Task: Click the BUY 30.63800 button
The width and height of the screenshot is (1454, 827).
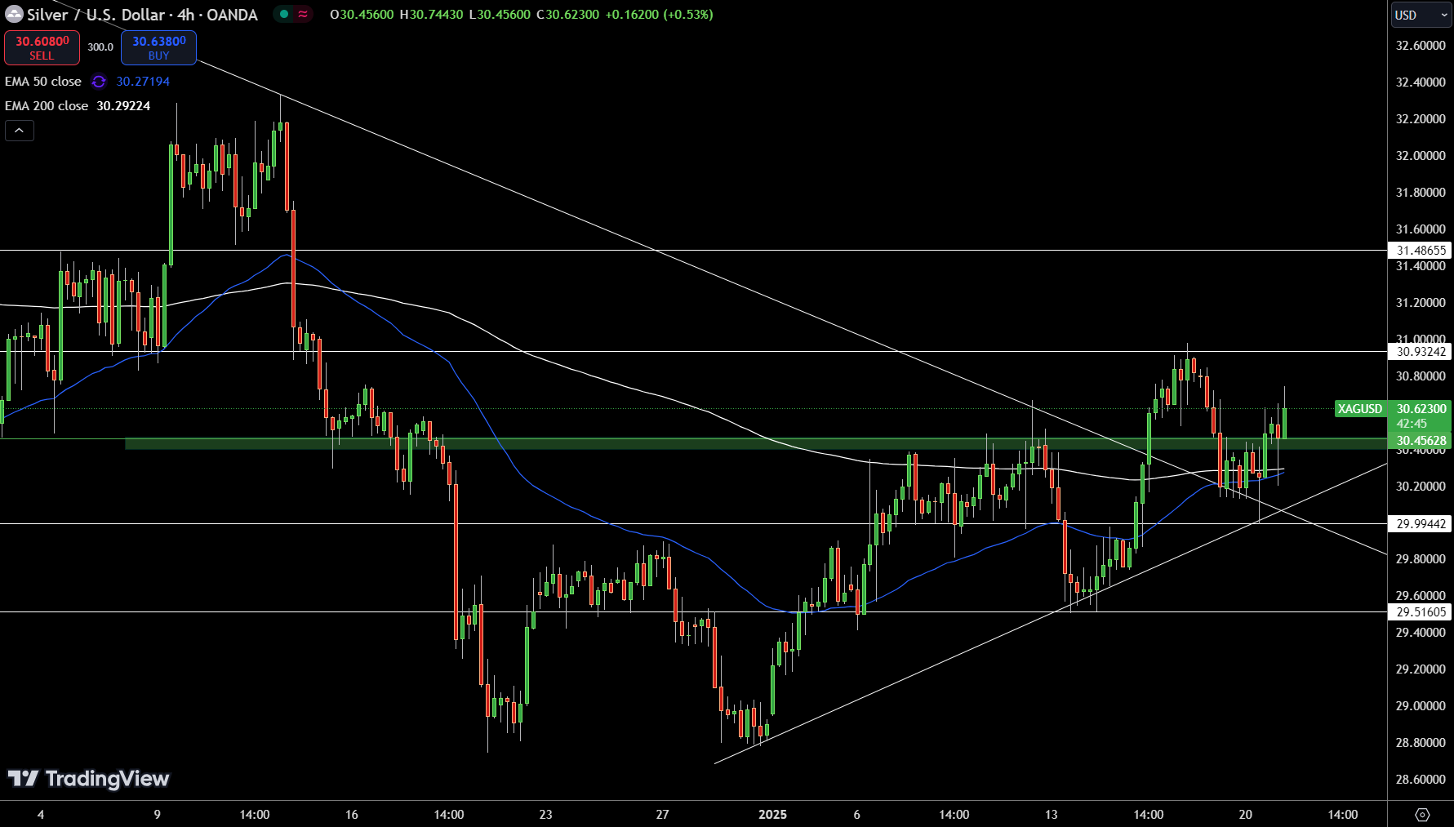Action: [x=158, y=47]
